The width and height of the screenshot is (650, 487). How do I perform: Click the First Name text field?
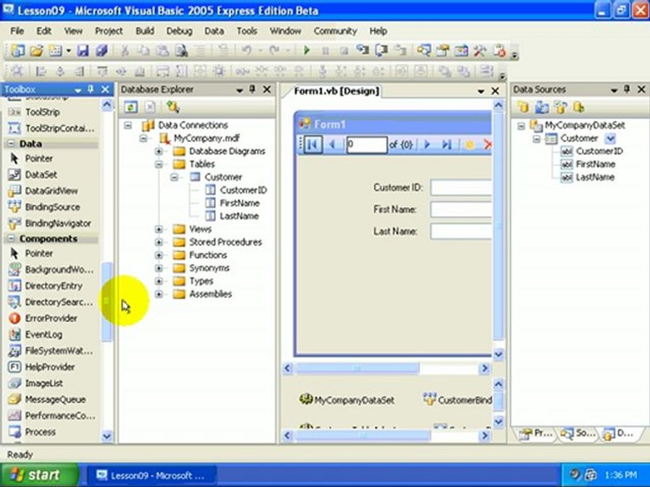(461, 210)
